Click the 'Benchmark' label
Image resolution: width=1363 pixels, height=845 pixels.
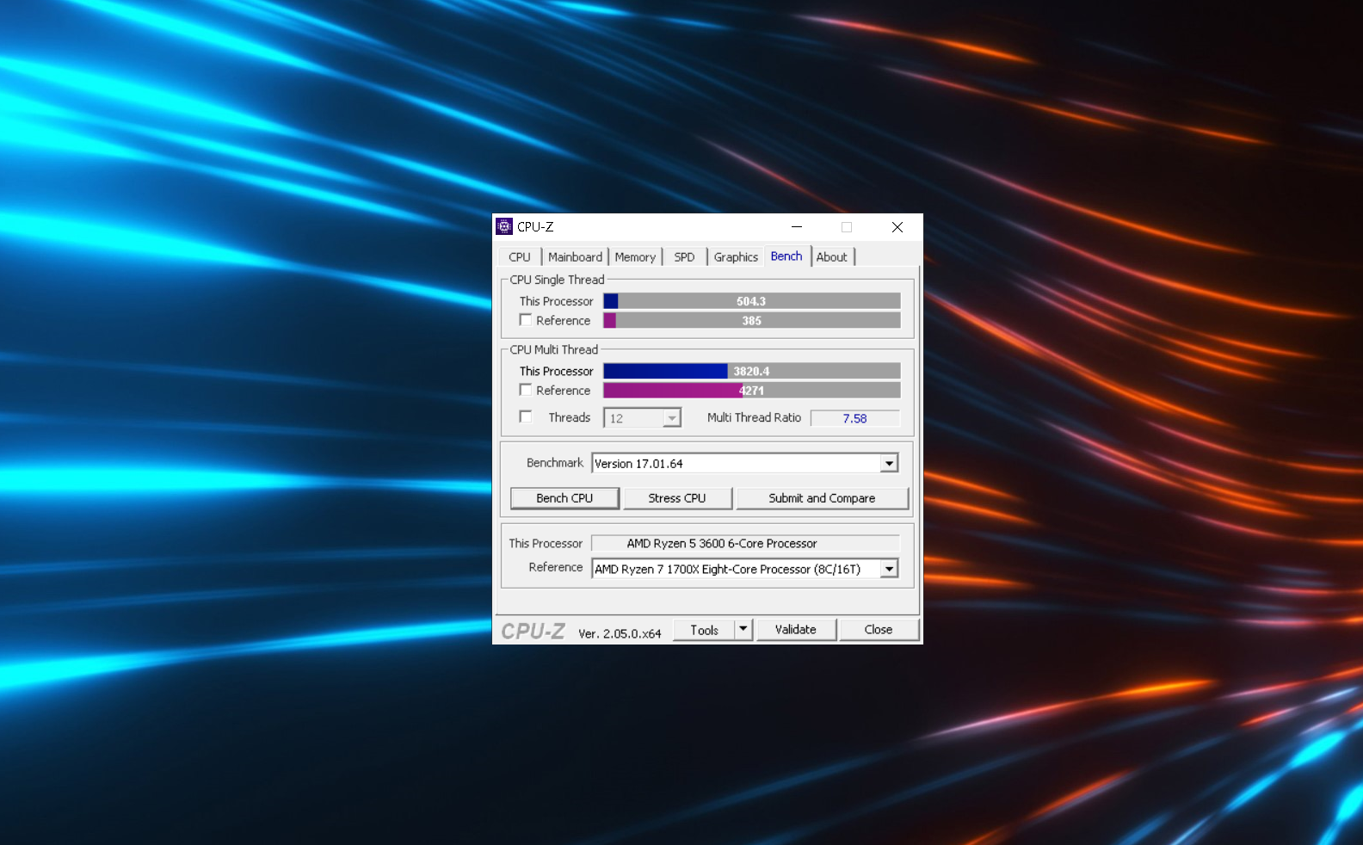coord(555,463)
